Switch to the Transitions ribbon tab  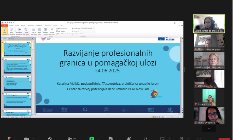[x=31, y=26]
